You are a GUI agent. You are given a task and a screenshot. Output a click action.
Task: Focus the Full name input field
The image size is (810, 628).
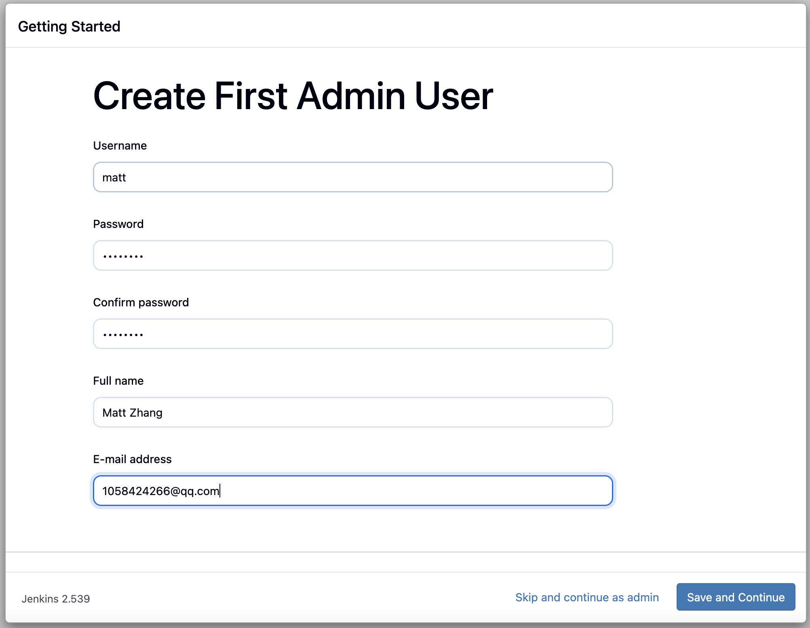point(352,413)
